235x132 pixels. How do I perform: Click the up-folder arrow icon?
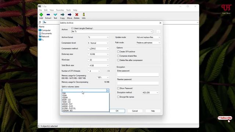pyautogui.click(x=40, y=22)
